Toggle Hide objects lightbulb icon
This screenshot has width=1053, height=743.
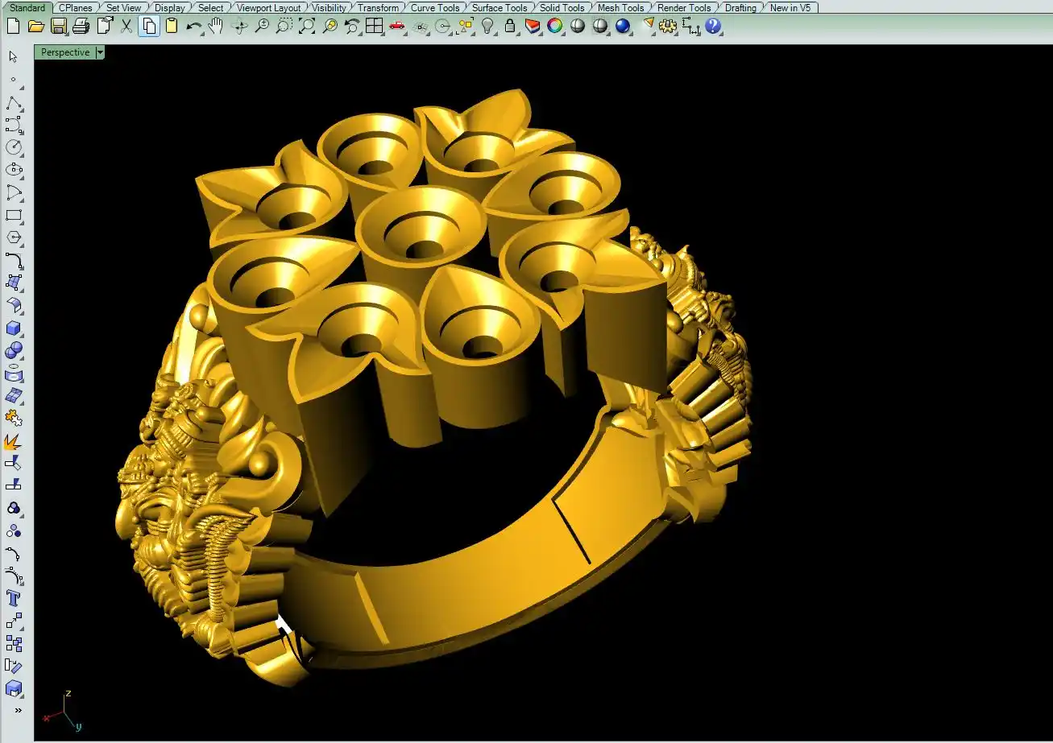(x=487, y=27)
